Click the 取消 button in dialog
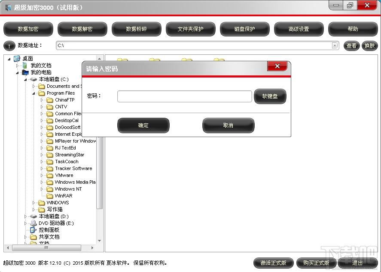381x272 pixels. 228,126
